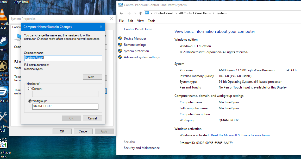Click the shield icon beside Device Manager
Screen dimensions: 301x159
point(120,39)
